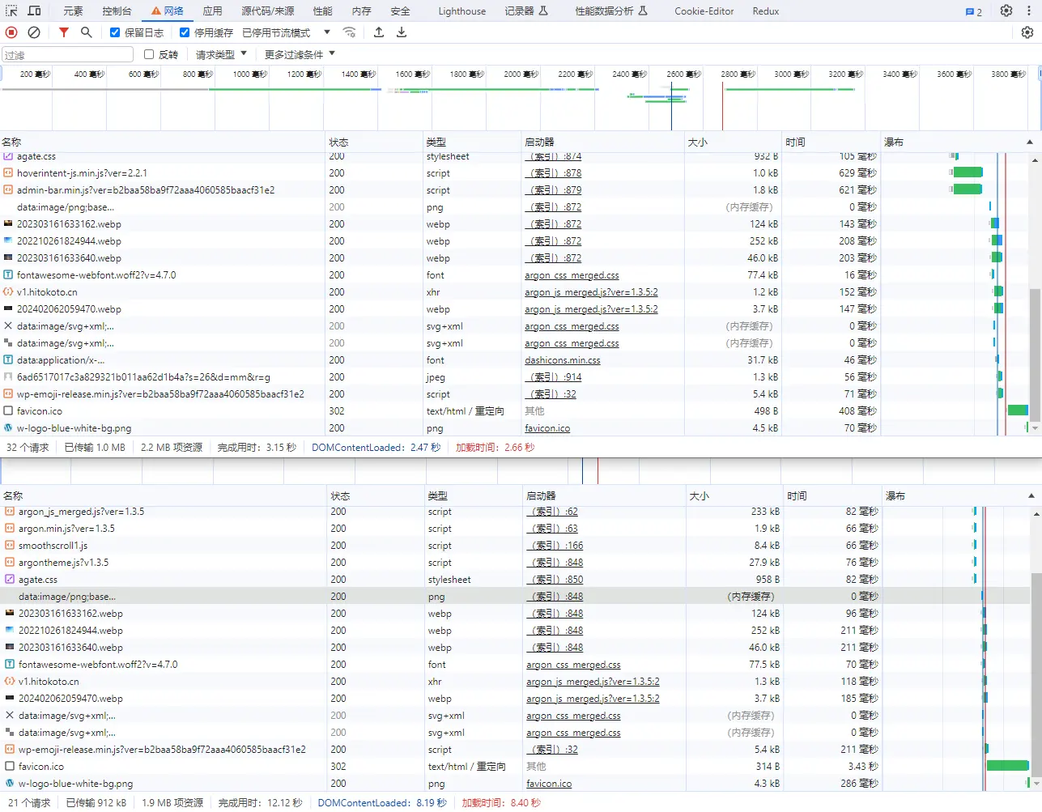Click waterfall bar of favicon.co with 3.43 秒
1042x812 pixels.
[x=1007, y=766]
